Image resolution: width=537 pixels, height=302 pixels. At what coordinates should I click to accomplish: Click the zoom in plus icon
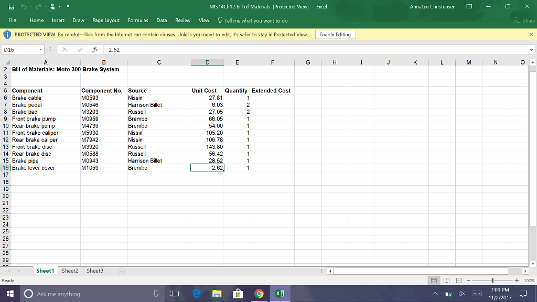[x=517, y=281]
